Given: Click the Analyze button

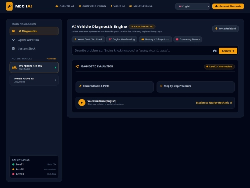Looking at the screenshot, I should [228, 51].
